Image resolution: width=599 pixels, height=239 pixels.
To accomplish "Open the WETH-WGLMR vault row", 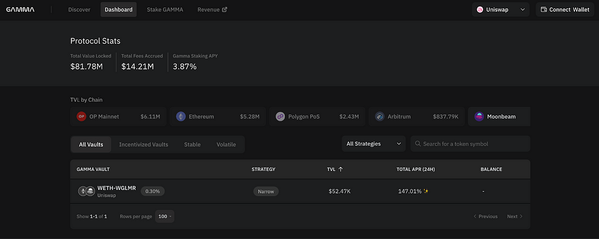I will click(x=300, y=191).
